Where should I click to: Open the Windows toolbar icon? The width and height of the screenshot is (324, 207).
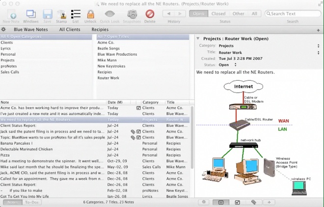point(31,14)
